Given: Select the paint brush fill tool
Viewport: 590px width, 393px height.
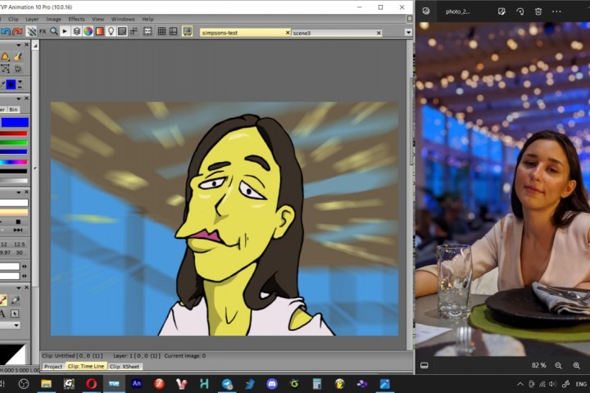Looking at the screenshot, I should point(18,56).
